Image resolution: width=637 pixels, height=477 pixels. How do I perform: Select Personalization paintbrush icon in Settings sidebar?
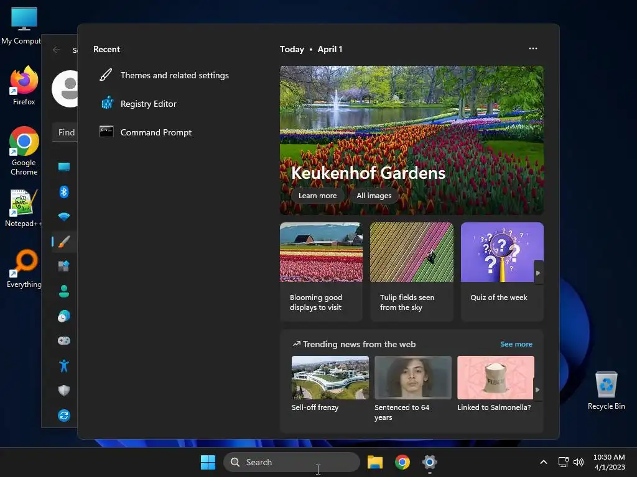(64, 242)
